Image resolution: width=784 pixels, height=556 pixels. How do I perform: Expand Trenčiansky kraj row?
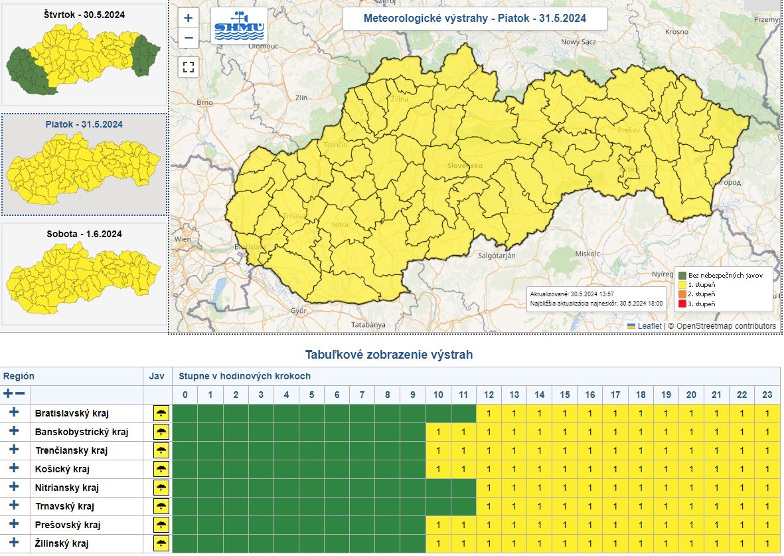pos(14,450)
